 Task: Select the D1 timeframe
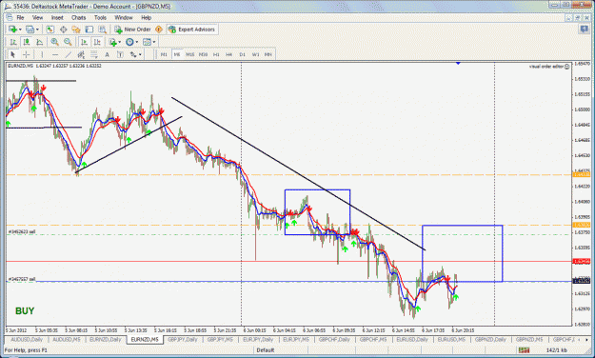pos(242,54)
